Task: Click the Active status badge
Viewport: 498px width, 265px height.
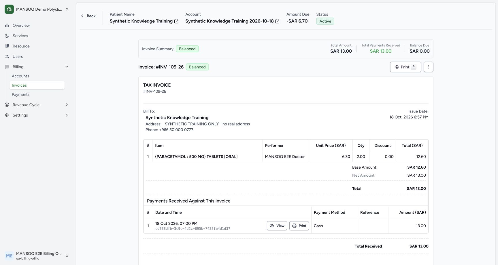Action: tap(325, 21)
